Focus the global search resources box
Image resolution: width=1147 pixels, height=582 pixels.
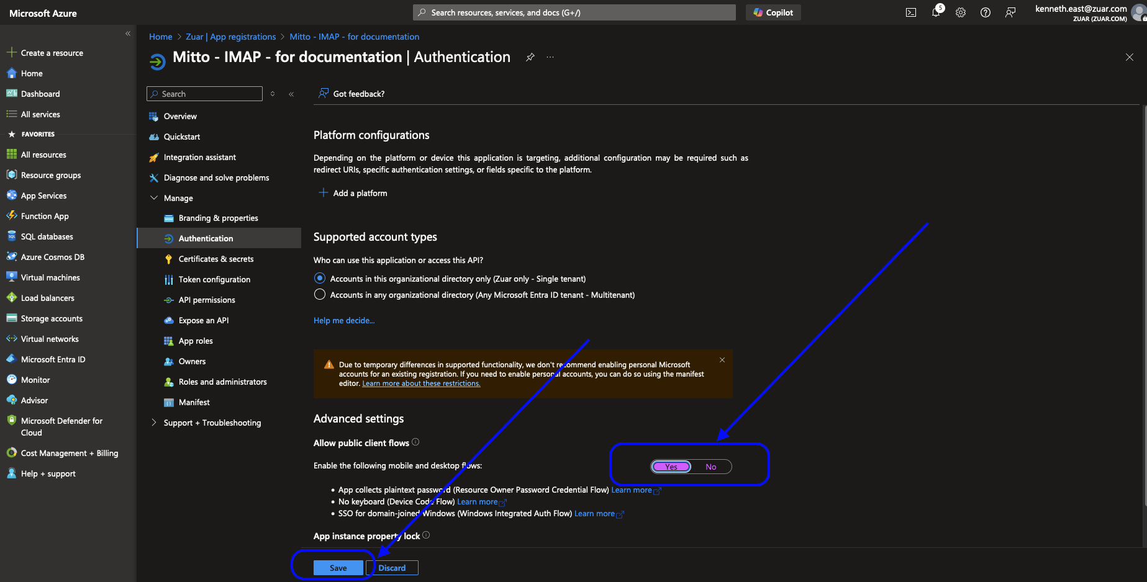click(574, 12)
